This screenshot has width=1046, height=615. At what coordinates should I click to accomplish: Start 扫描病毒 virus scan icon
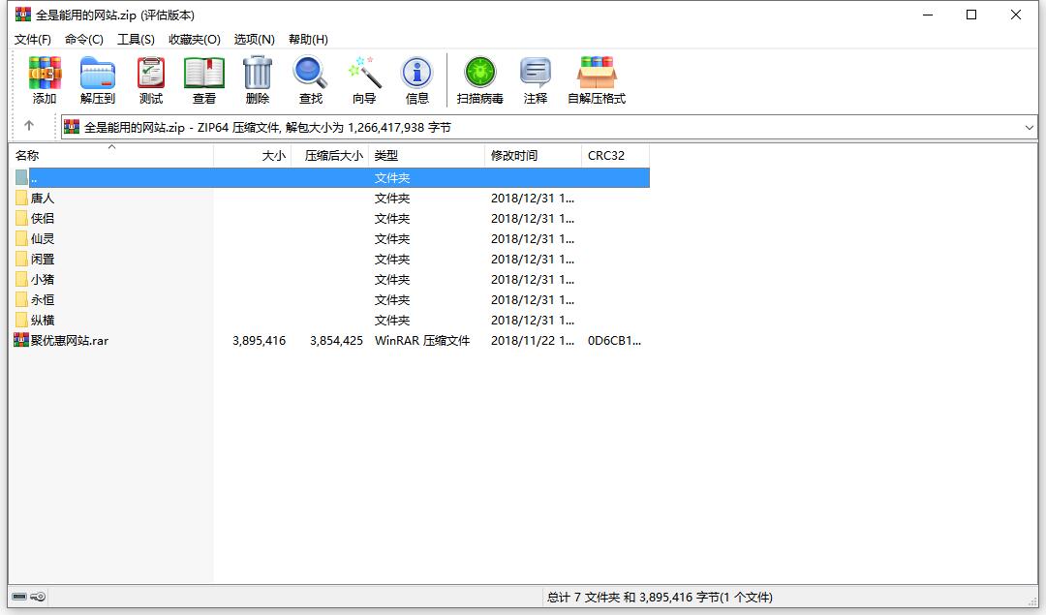coord(479,79)
